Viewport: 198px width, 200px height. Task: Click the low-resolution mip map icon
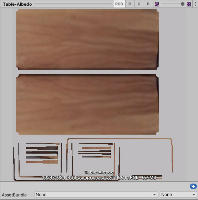click(x=157, y=4)
